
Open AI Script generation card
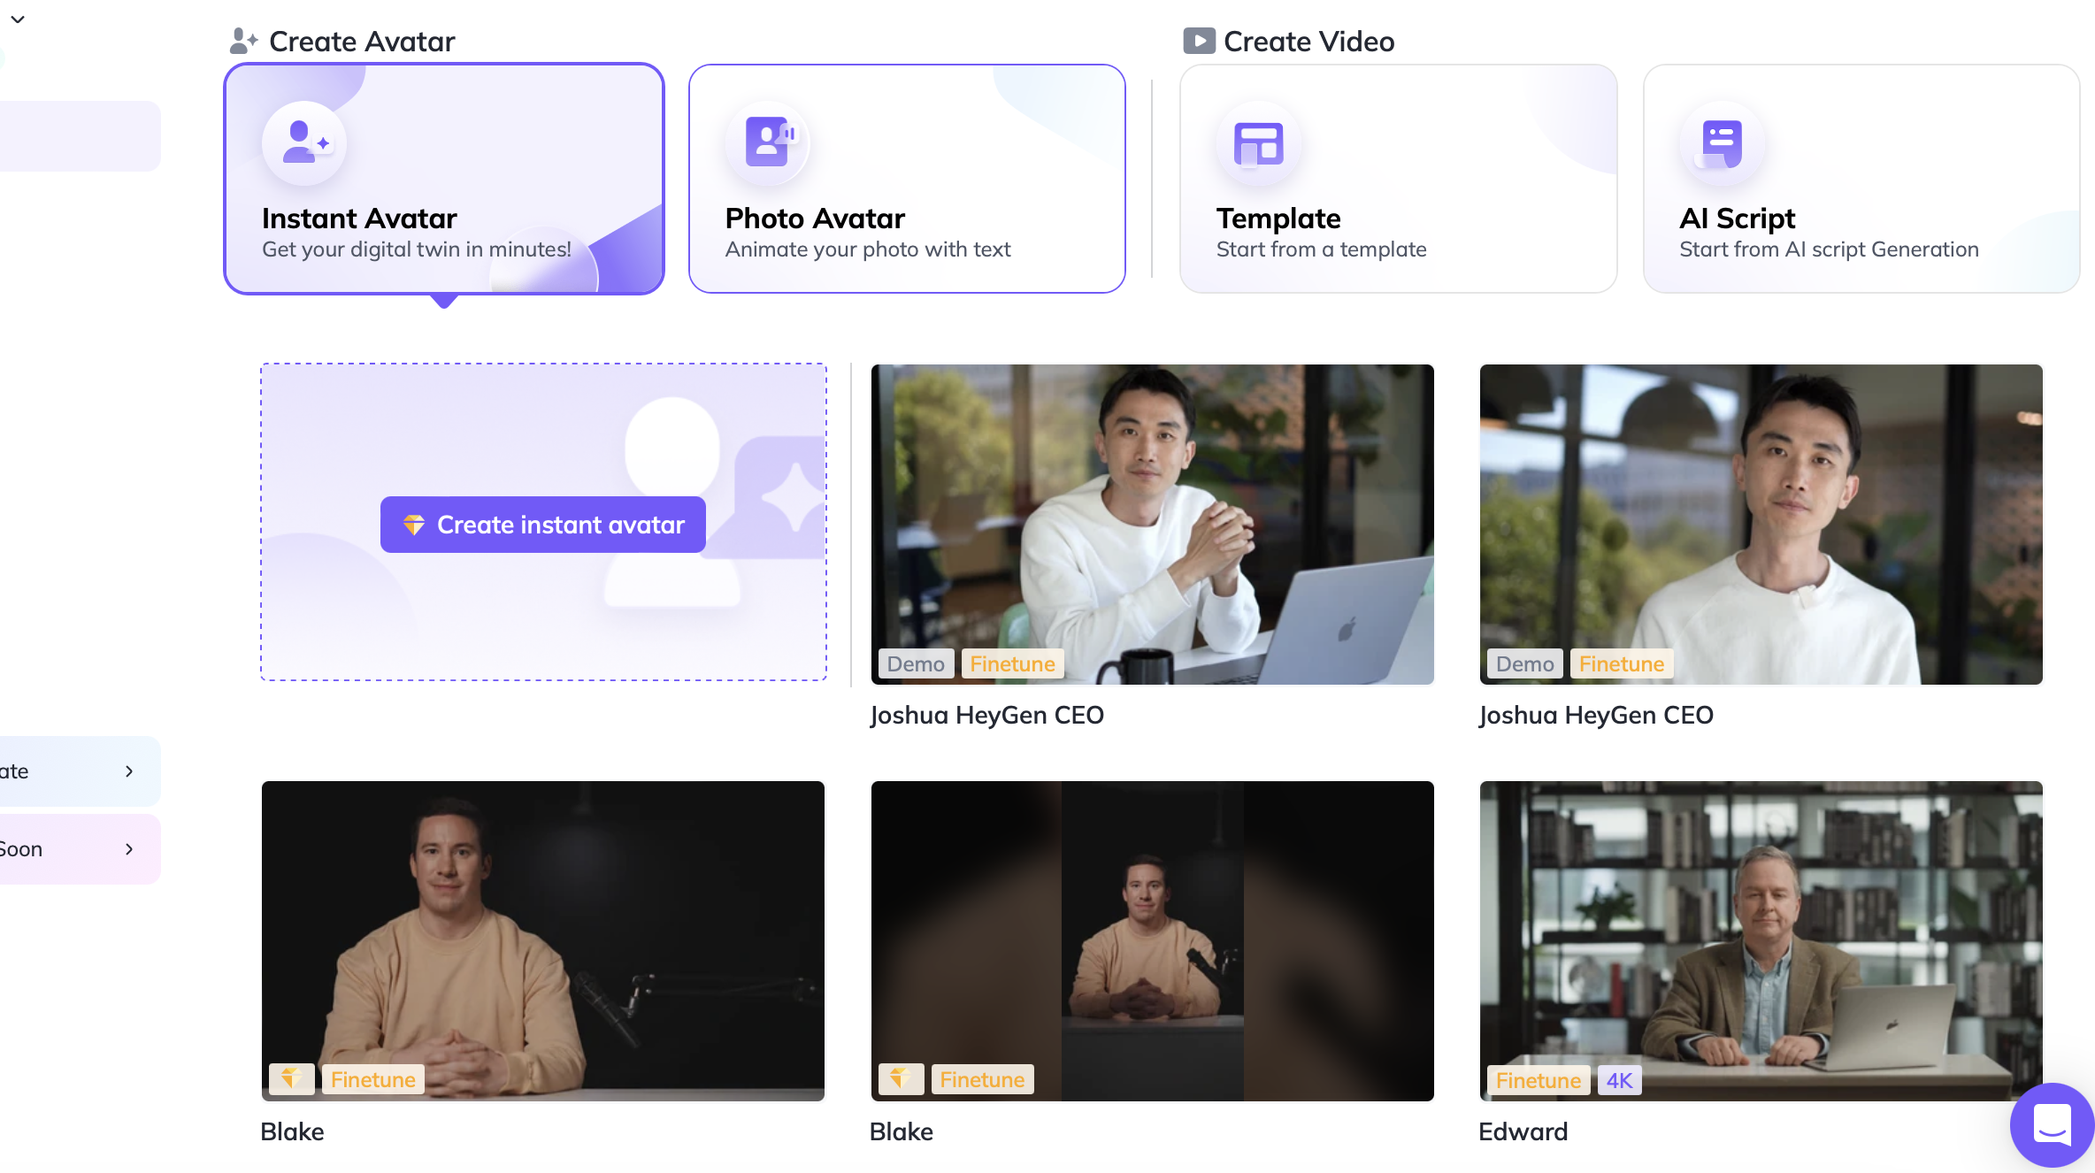coord(1861,178)
